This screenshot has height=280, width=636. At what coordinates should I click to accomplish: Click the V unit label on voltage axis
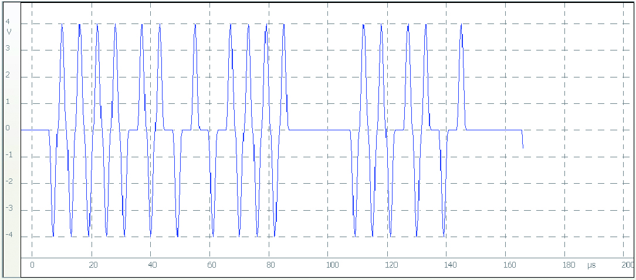(x=8, y=32)
